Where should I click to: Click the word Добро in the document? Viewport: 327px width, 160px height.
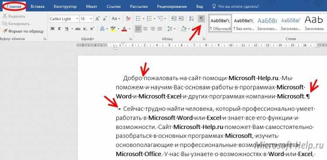pyautogui.click(x=133, y=78)
